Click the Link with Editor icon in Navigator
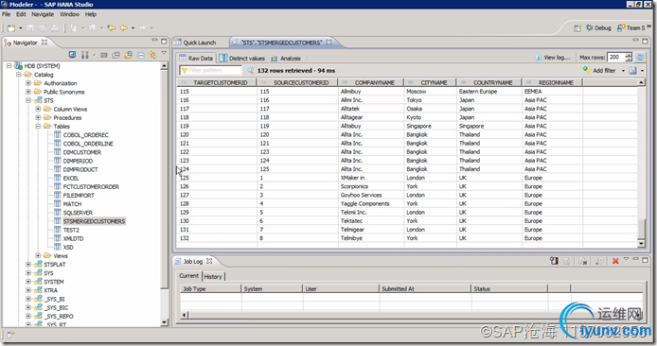This screenshot has height=346, width=657. [x=152, y=55]
